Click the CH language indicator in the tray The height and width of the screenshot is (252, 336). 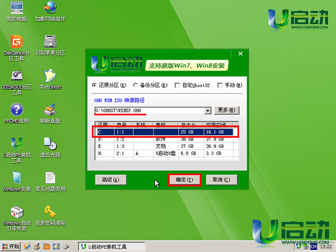(314, 246)
